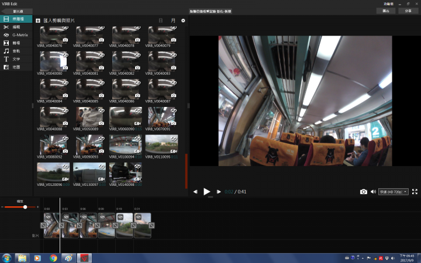421x263 pixels.
Task: Open the transitions tab with bowtie icon
Action: tap(16, 43)
